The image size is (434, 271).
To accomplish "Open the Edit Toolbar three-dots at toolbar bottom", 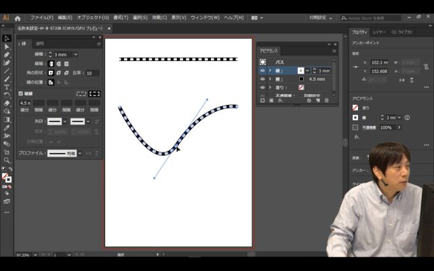I will pyautogui.click(x=7, y=212).
